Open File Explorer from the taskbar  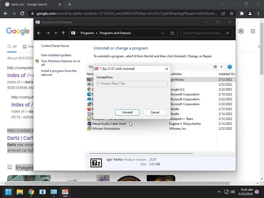tap(20, 192)
